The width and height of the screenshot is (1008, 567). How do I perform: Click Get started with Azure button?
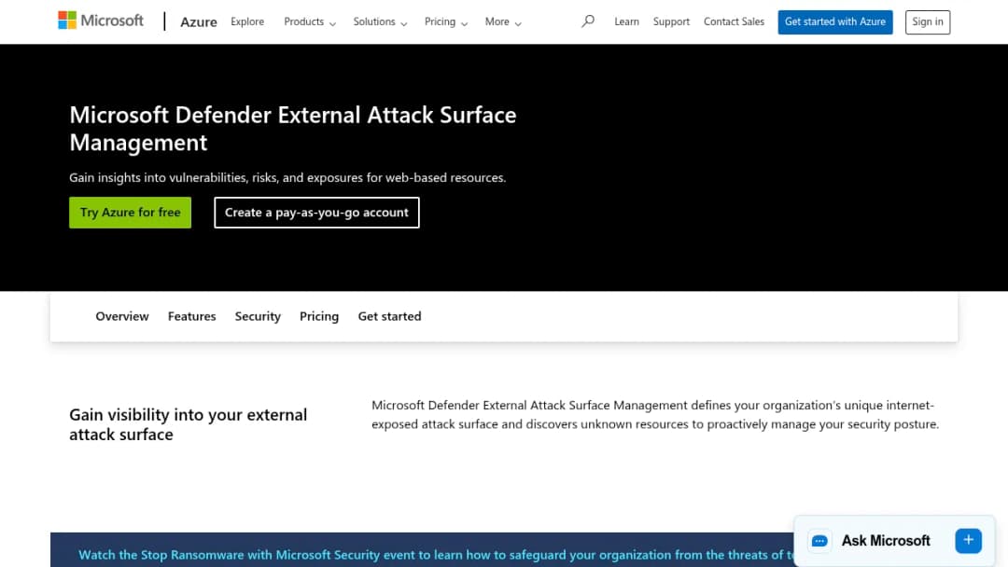click(835, 21)
